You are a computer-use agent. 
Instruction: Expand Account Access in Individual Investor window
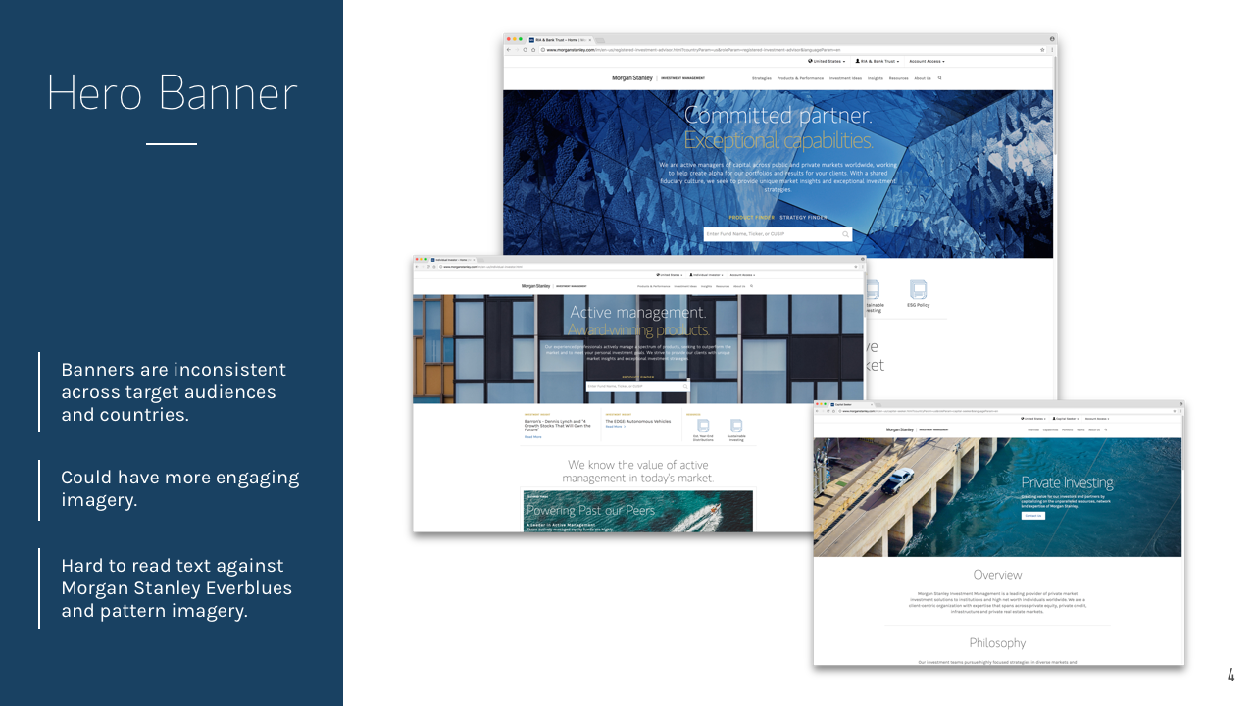pos(742,275)
